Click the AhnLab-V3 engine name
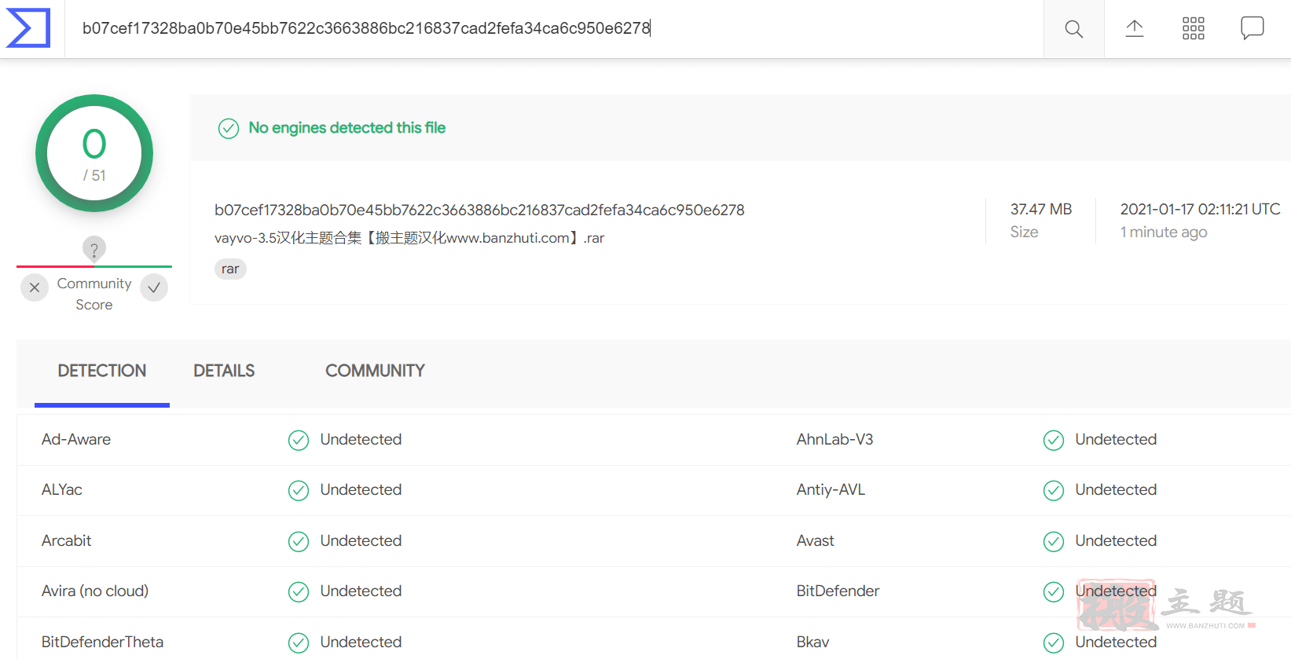The width and height of the screenshot is (1291, 659). (834, 439)
